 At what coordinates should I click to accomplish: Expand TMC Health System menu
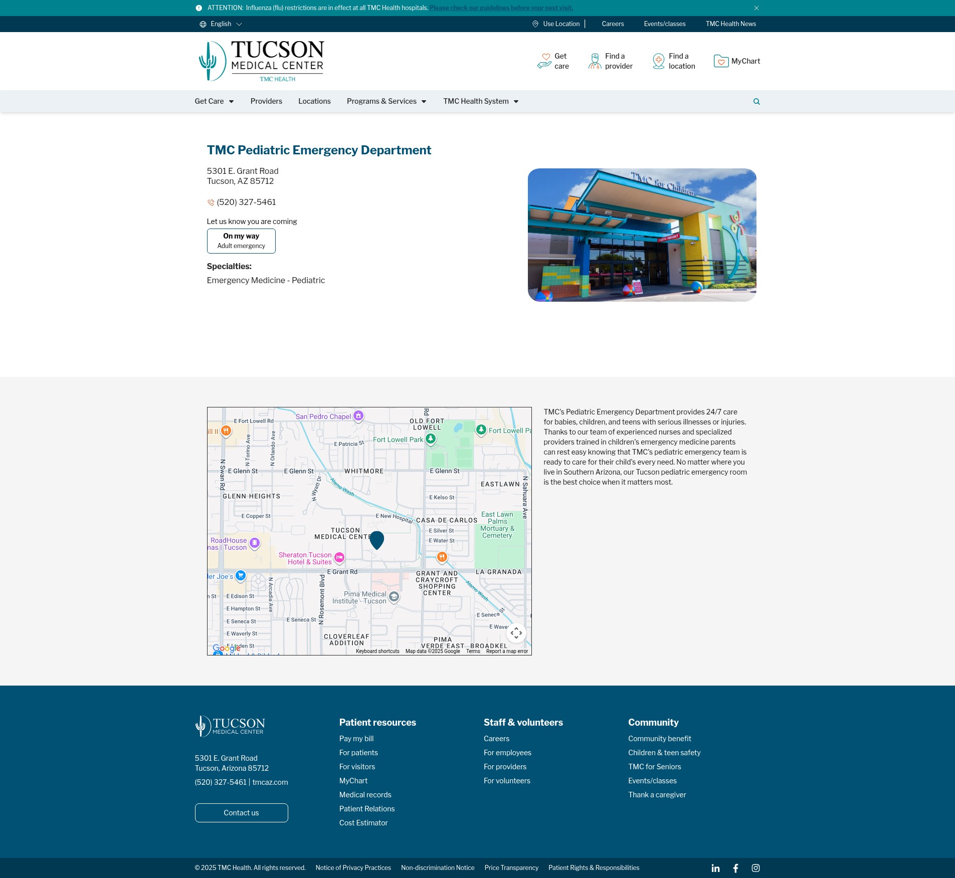(x=481, y=101)
